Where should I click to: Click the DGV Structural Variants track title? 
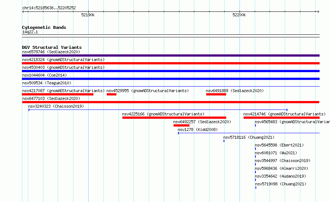(52, 47)
